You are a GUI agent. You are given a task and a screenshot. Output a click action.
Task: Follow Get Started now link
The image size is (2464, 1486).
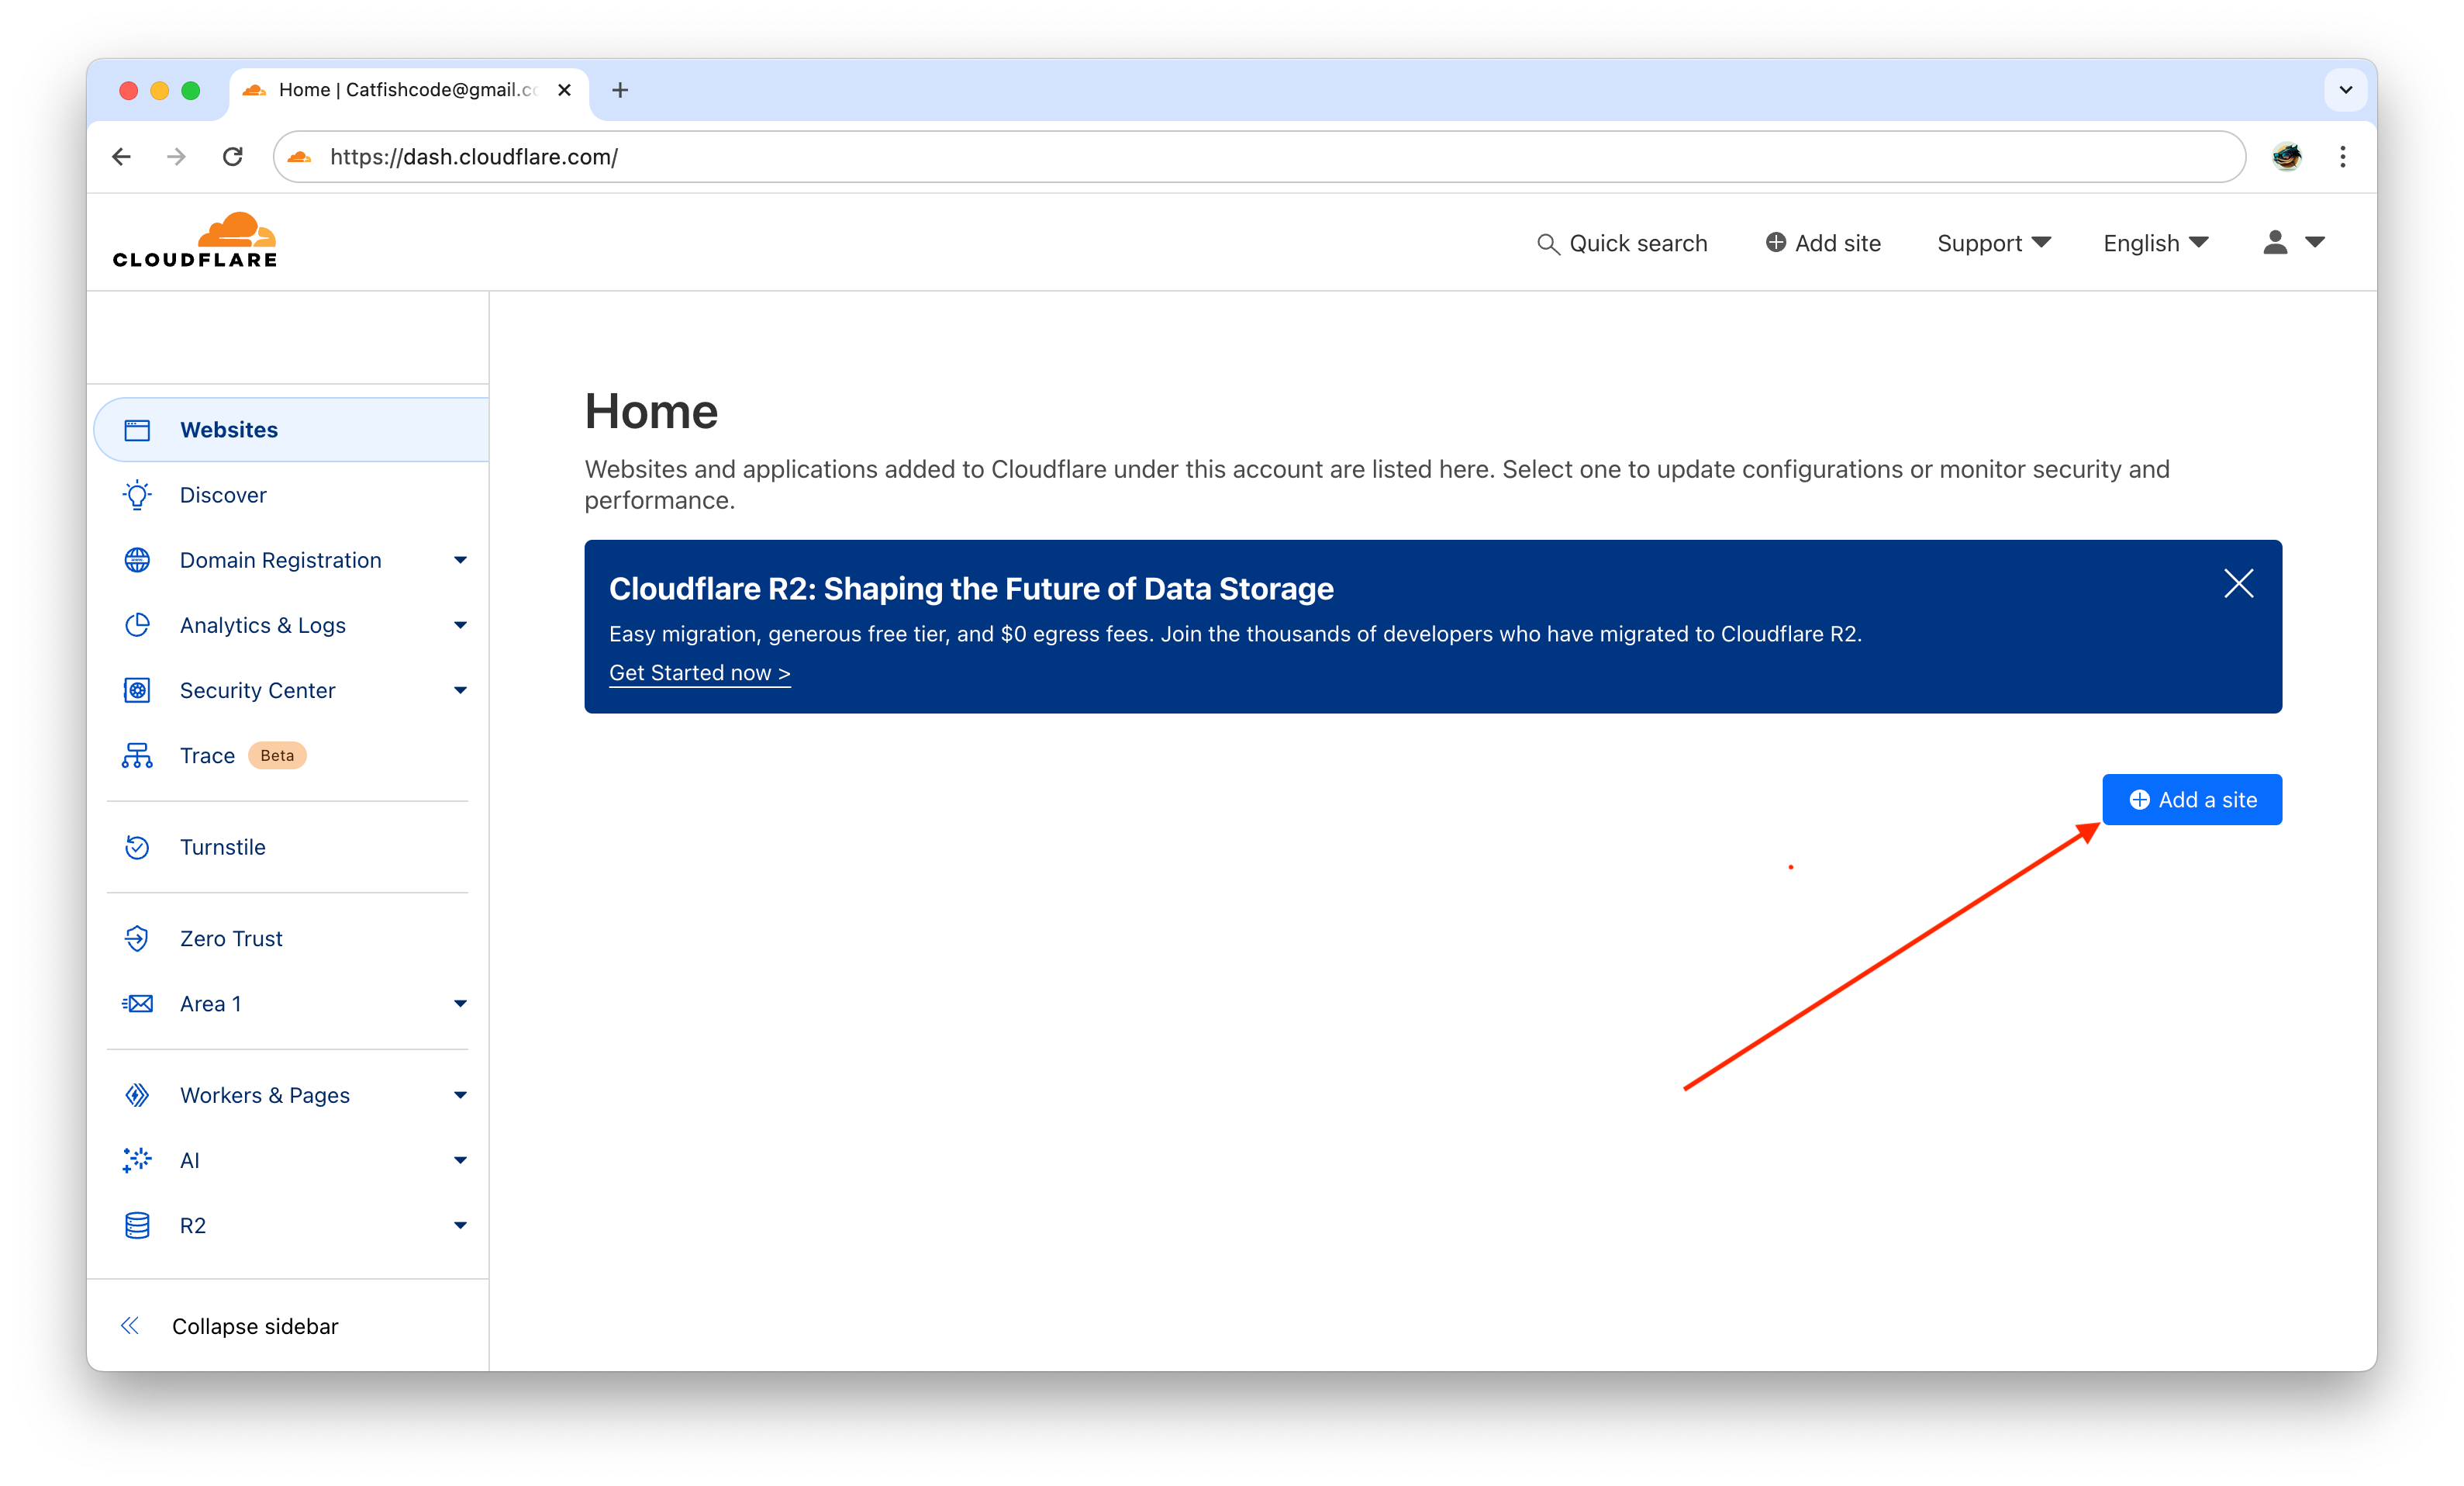click(x=699, y=673)
